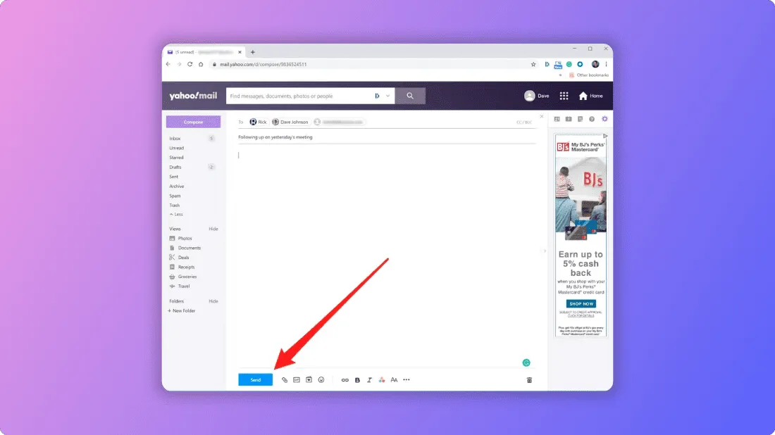
Task: Open Yahoo Mail settings gear
Action: coord(604,119)
